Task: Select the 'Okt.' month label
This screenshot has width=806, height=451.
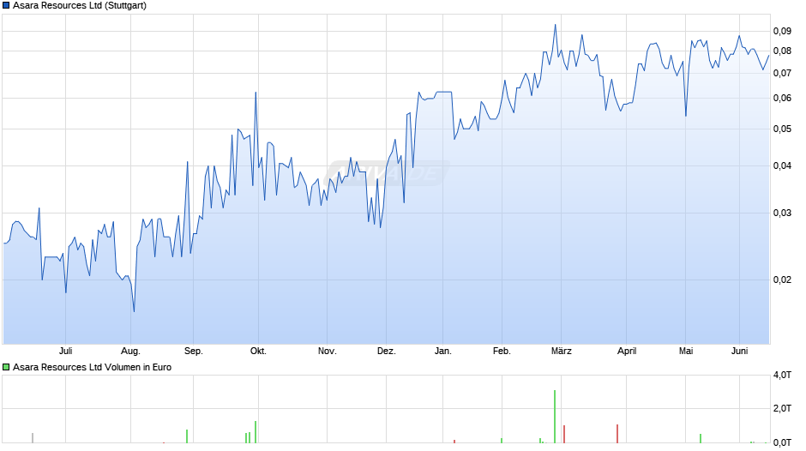Action: 258,351
